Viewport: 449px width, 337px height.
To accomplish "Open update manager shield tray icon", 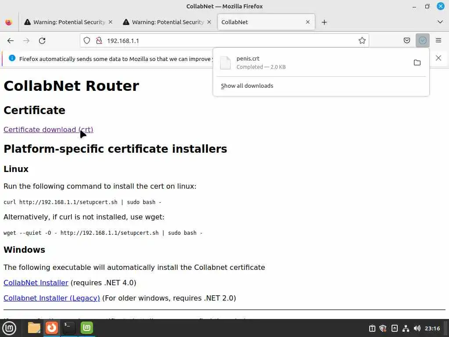I will (x=383, y=328).
